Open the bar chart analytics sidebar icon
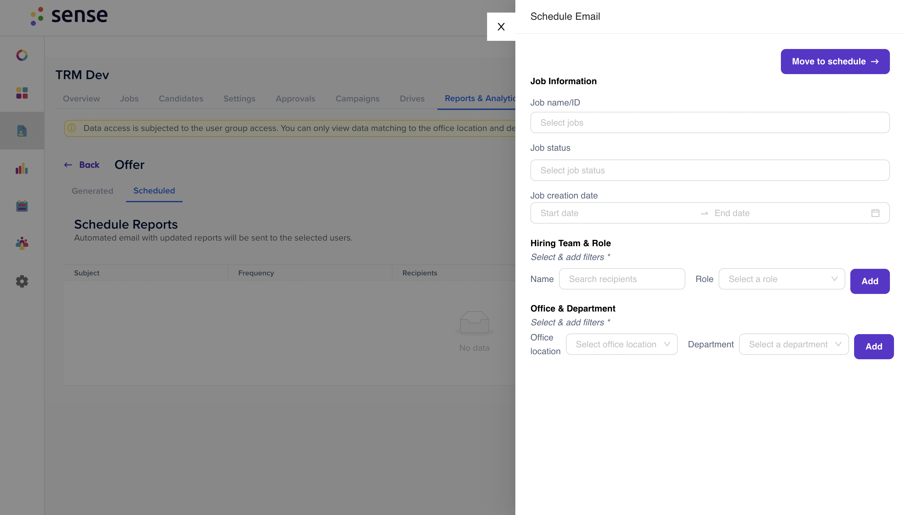Viewport: 905px width, 515px height. click(22, 168)
